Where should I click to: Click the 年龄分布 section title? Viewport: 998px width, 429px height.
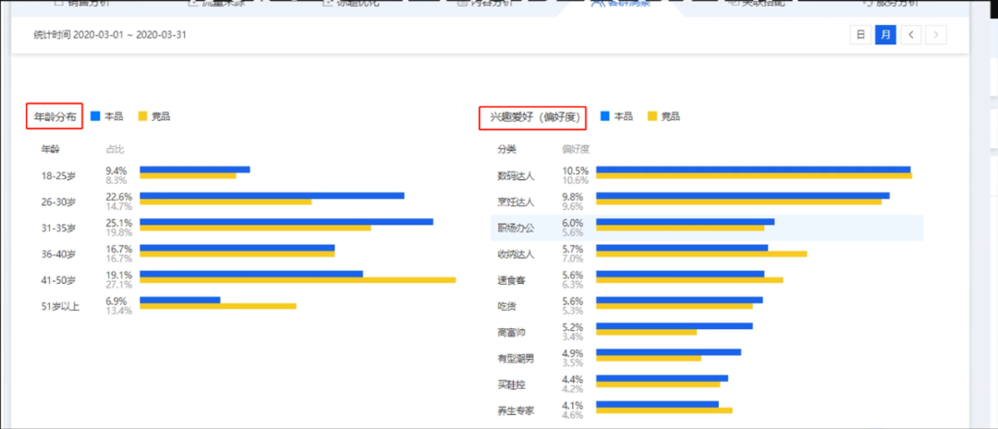tap(55, 116)
